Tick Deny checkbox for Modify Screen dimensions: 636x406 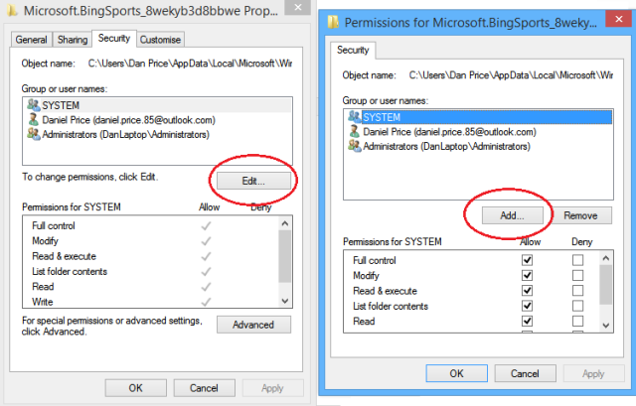pyautogui.click(x=577, y=275)
